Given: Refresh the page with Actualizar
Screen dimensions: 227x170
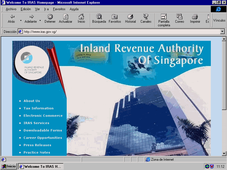Looking at the screenshot, I should [66, 19].
